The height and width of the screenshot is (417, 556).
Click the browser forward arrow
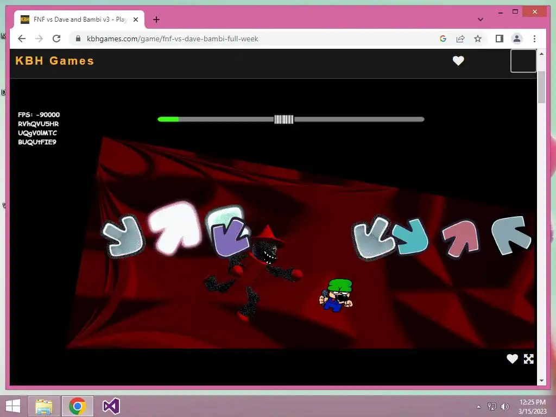(x=39, y=39)
